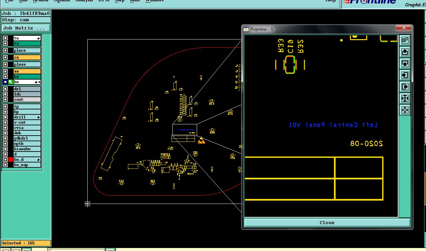Viewport: 426px width, 251px height.
Task: Toggle the drill layer checkbox
Action: coord(5,117)
